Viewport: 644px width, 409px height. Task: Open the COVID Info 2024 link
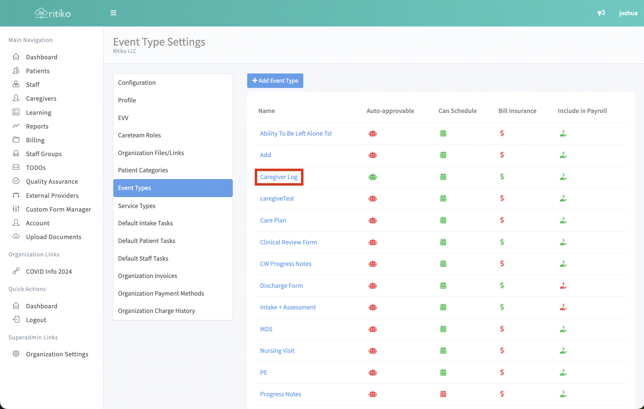coord(49,272)
